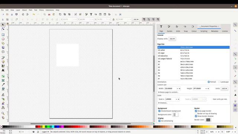Image resolution: width=238 pixels, height=134 pixels.
Task: Expand Resize page to content section
Action: (x=168, y=92)
